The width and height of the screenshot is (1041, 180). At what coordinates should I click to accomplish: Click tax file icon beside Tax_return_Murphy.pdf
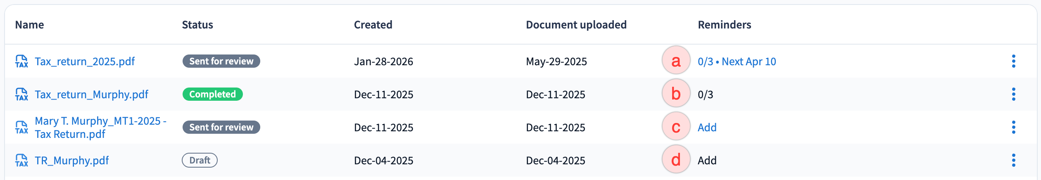(x=21, y=95)
